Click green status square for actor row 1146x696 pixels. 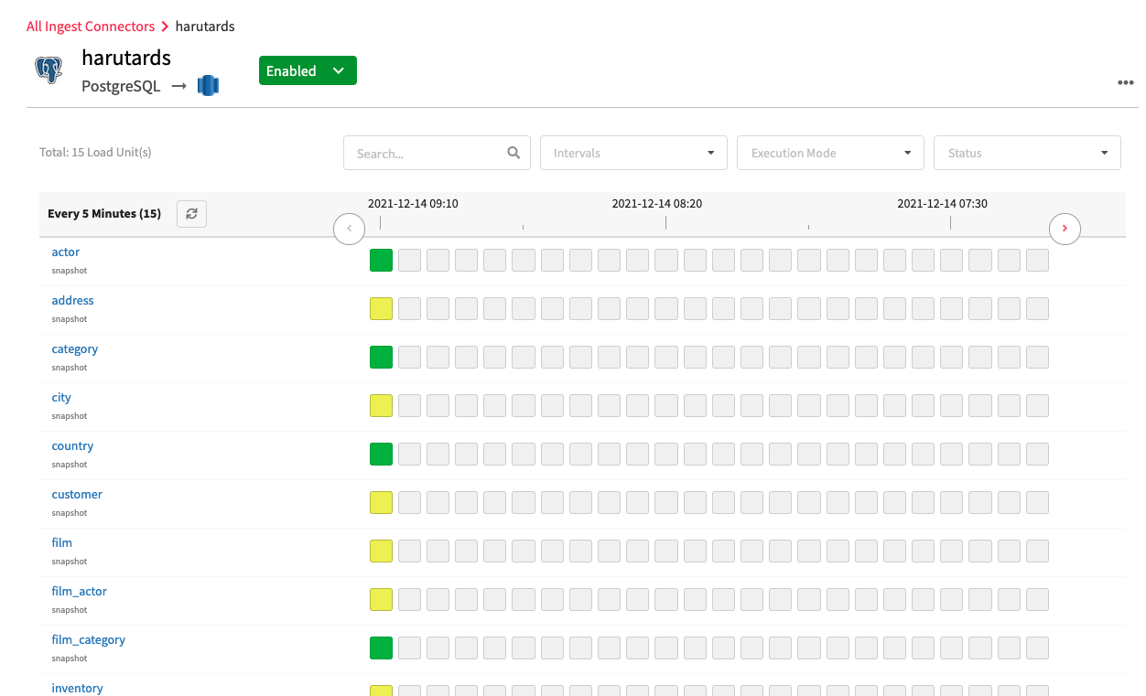tap(381, 261)
